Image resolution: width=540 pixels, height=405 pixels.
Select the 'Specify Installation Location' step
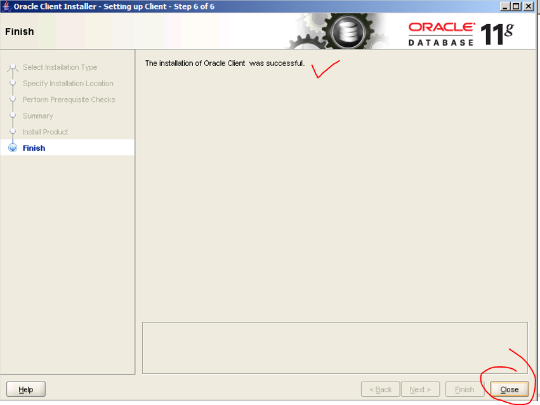68,84
